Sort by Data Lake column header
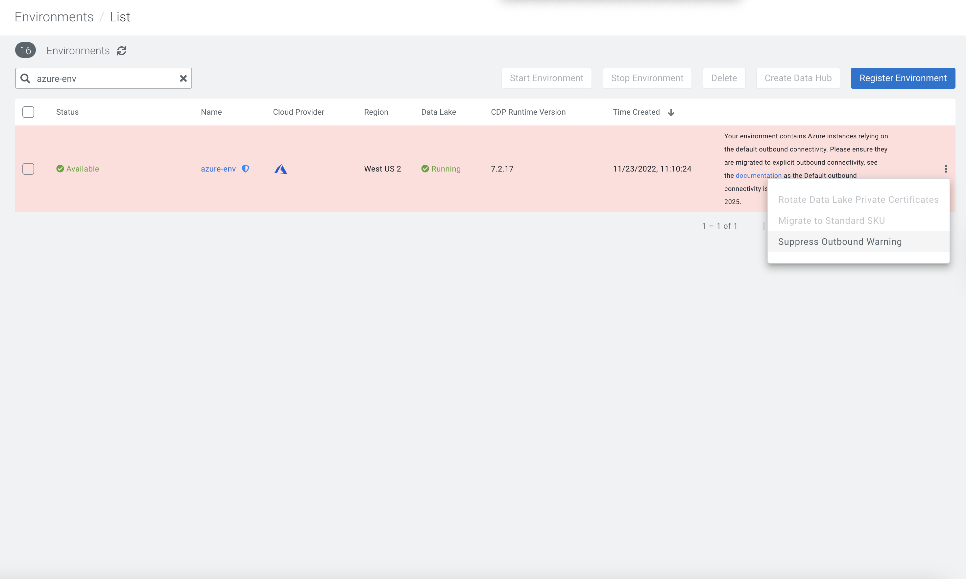Viewport: 966px width, 579px height. coord(438,112)
